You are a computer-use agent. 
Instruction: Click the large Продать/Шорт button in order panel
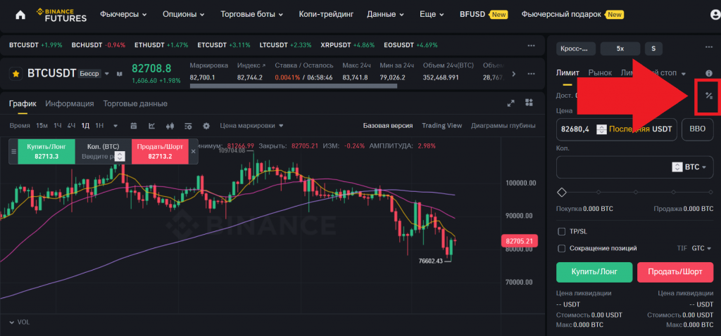tap(675, 272)
